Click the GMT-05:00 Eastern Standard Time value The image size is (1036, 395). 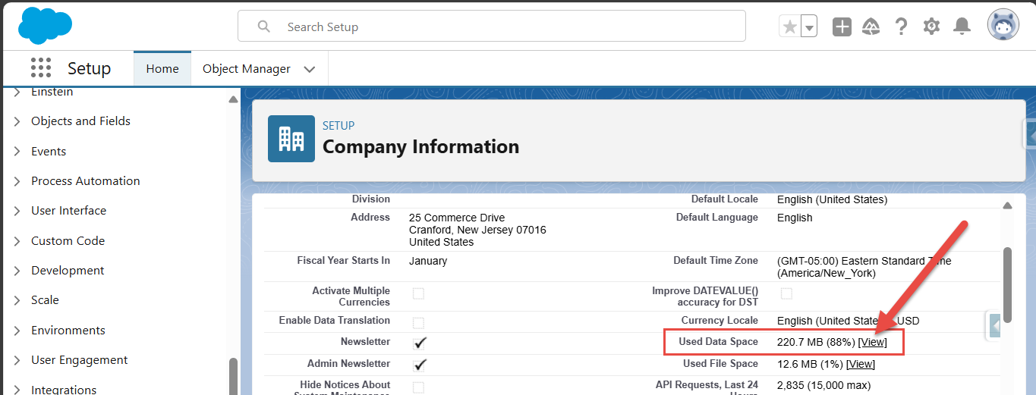pyautogui.click(x=864, y=267)
